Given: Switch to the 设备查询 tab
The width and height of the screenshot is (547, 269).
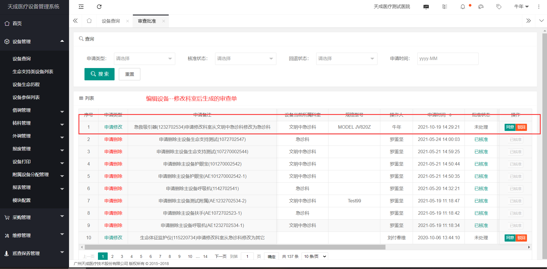Looking at the screenshot, I should [111, 21].
